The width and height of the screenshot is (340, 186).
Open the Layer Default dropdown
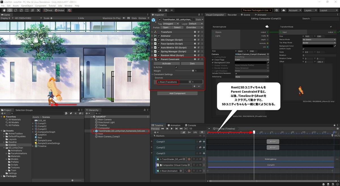coord(196,24)
